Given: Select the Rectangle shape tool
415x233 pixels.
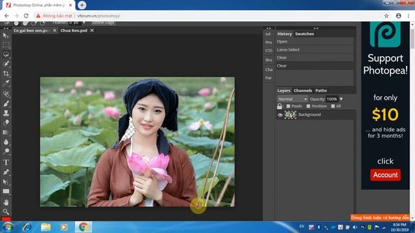Looking at the screenshot, I should (x=6, y=192).
